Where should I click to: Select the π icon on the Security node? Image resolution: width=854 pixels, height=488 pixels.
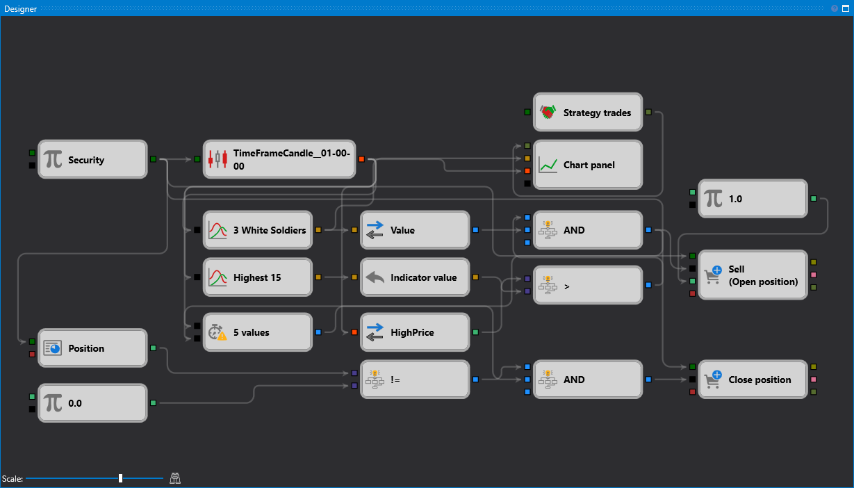click(52, 158)
